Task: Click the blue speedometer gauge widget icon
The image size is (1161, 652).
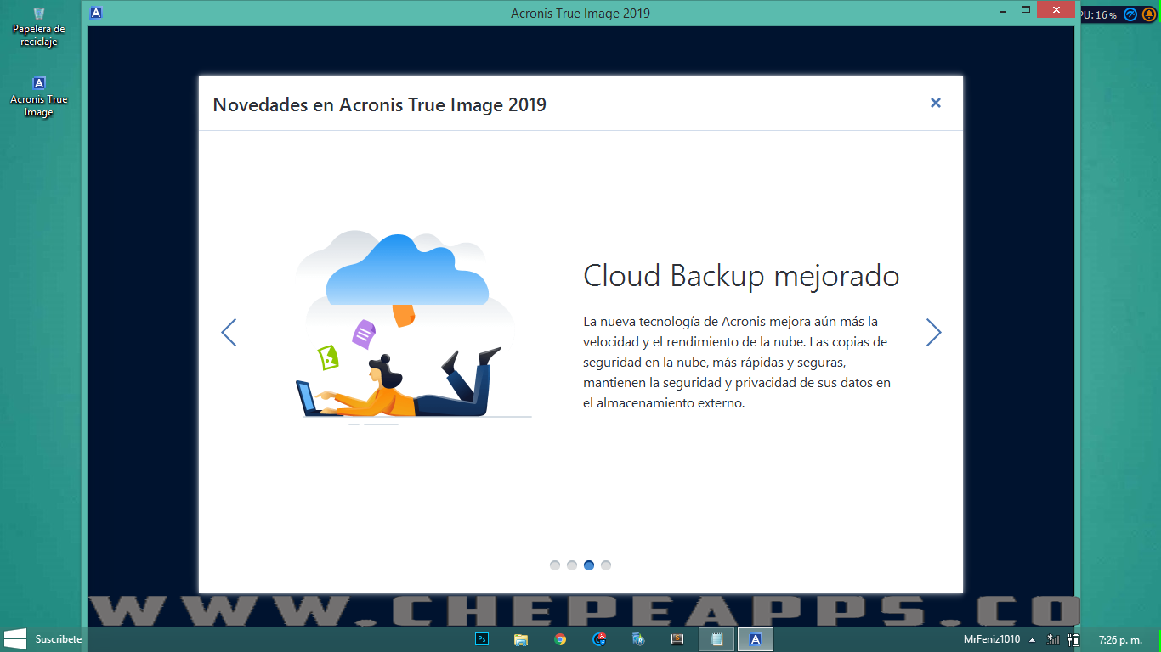Action: click(x=1130, y=14)
